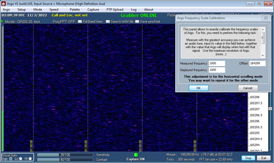Click the Ticks : 300 seconds readout
The image size is (274, 163).
181,159
